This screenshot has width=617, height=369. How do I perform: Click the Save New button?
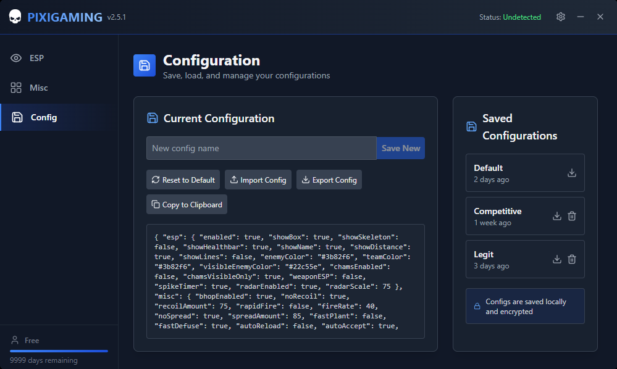pos(401,148)
